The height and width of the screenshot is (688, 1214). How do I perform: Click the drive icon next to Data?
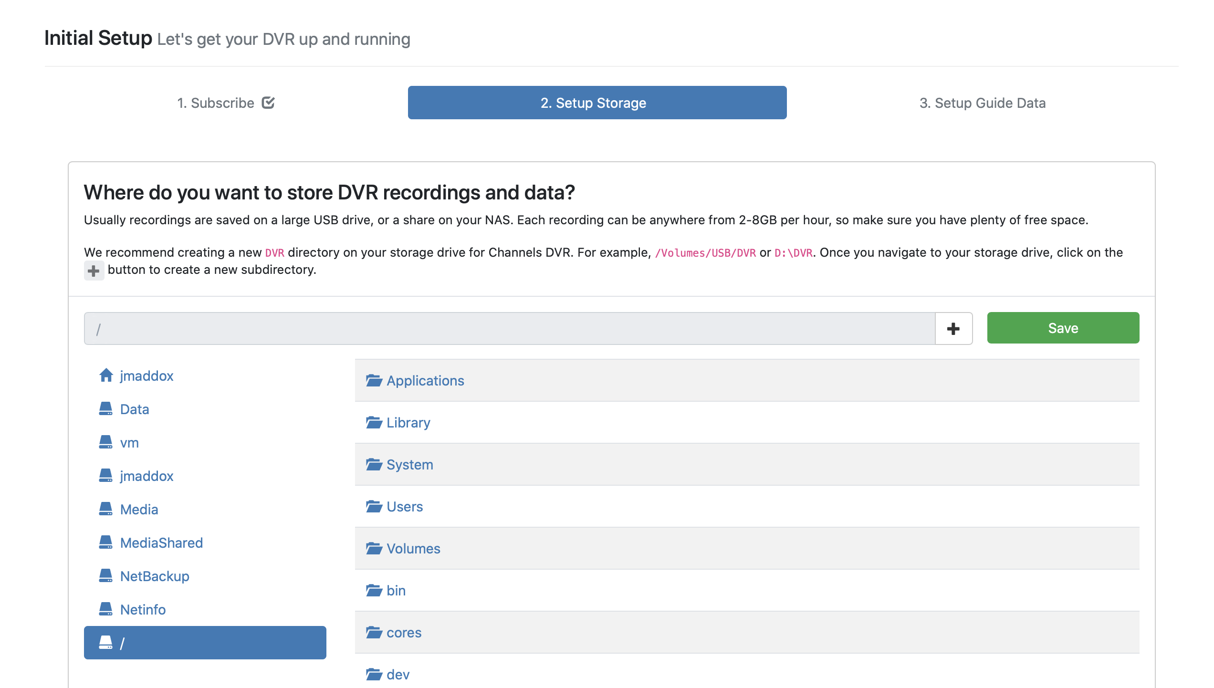(x=106, y=409)
